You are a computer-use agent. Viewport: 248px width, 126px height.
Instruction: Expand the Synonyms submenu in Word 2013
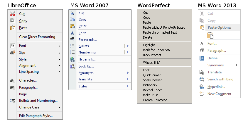pos(237,65)
